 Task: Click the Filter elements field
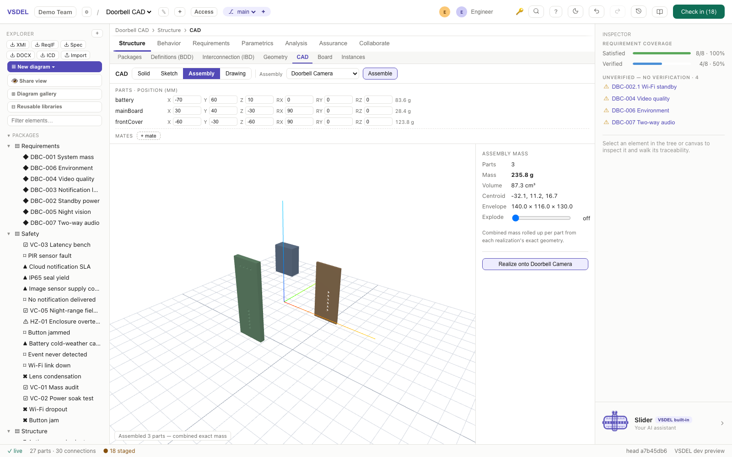pyautogui.click(x=54, y=121)
